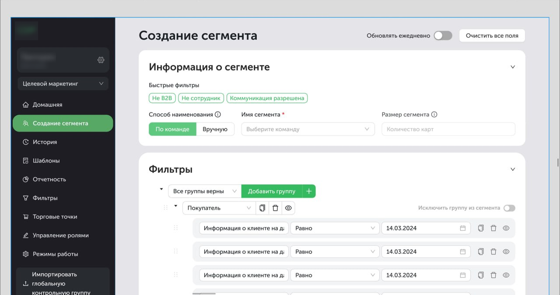Image resolution: width=560 pixels, height=295 pixels.
Task: Click second row Информация о клиенте field
Action: point(244,252)
